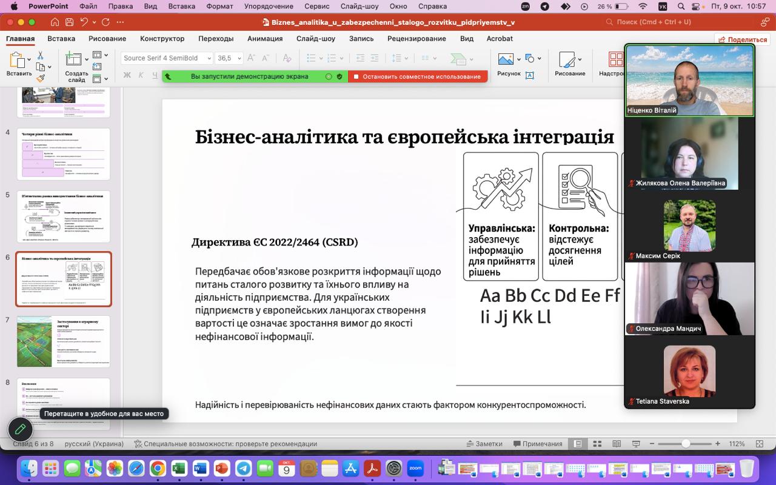Click the Drawing (Рисование) pen icon
The height and width of the screenshot is (485, 776).
tap(567, 59)
